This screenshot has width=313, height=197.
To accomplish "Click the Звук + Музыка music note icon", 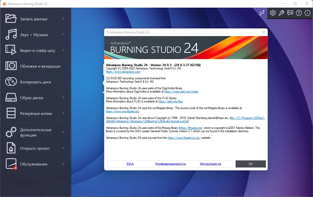I will [11, 35].
